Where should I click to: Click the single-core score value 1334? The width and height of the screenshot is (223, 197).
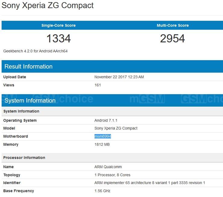(58, 38)
